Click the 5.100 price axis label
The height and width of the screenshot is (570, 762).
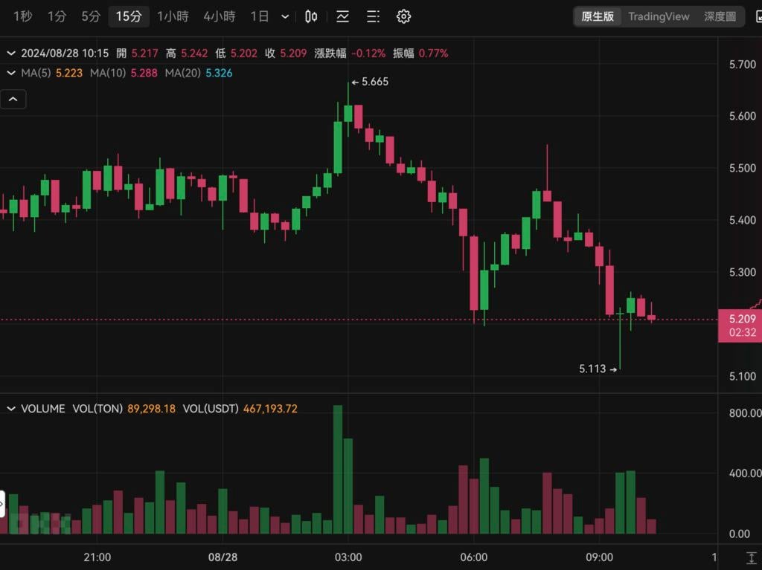tap(743, 376)
